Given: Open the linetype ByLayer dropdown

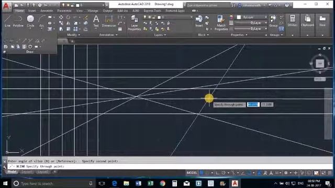Looking at the screenshot, I should pos(251,29).
